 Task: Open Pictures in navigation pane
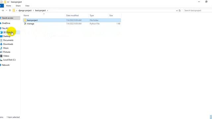tap(7, 52)
